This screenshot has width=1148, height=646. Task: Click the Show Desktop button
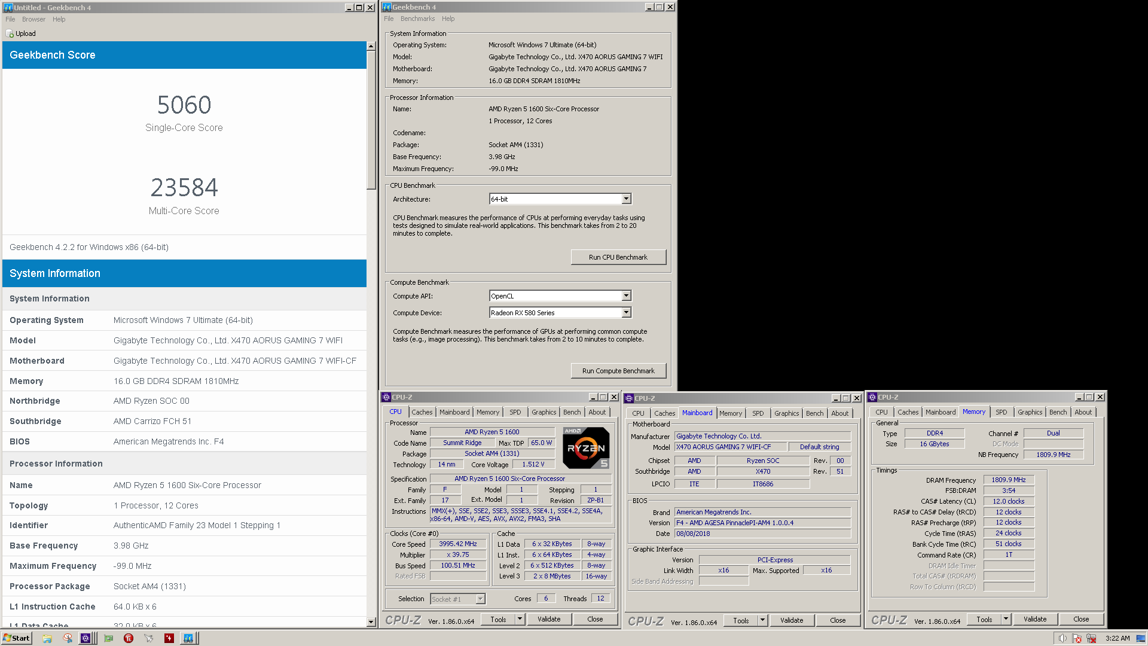(x=1142, y=638)
